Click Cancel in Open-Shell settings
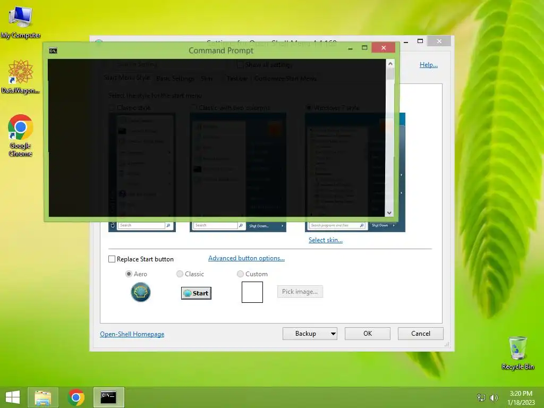The image size is (544, 408). (x=421, y=334)
